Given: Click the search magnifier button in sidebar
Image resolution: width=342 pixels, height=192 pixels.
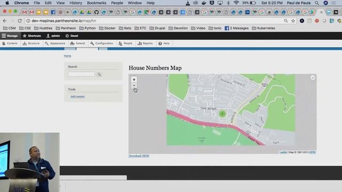Looking at the screenshot, I should 99,74.
